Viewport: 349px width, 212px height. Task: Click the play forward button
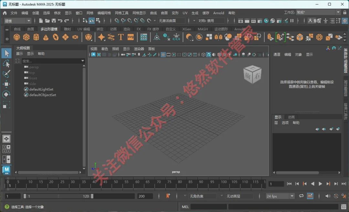point(320,184)
